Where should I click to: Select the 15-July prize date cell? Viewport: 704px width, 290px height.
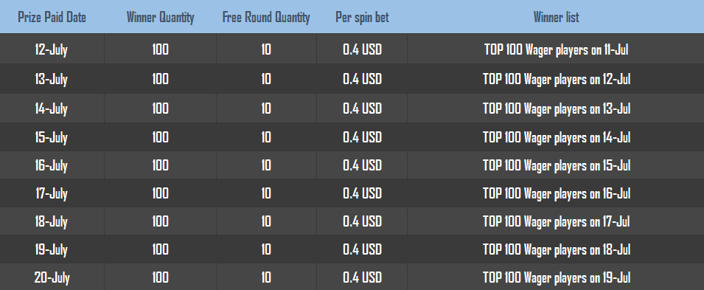pos(51,137)
